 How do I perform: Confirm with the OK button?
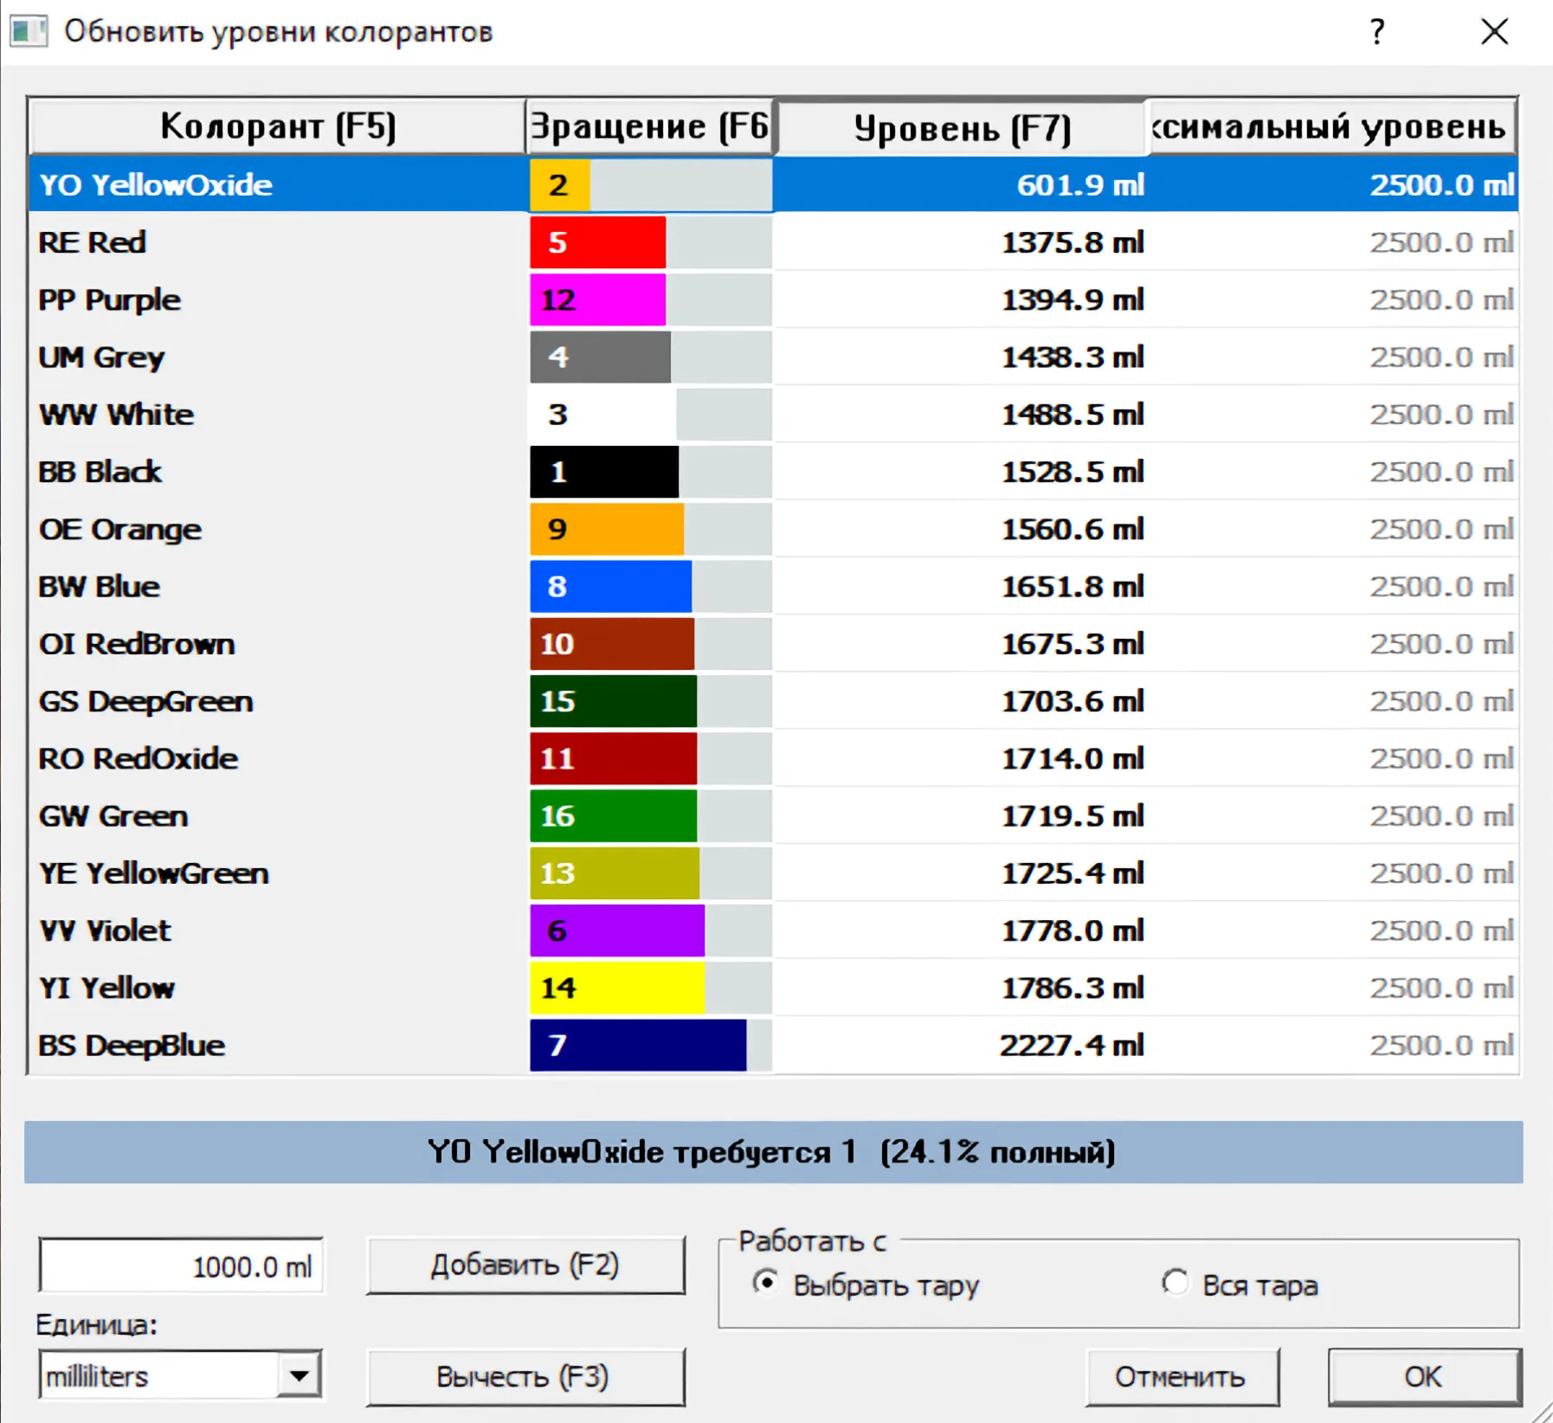tap(1423, 1376)
